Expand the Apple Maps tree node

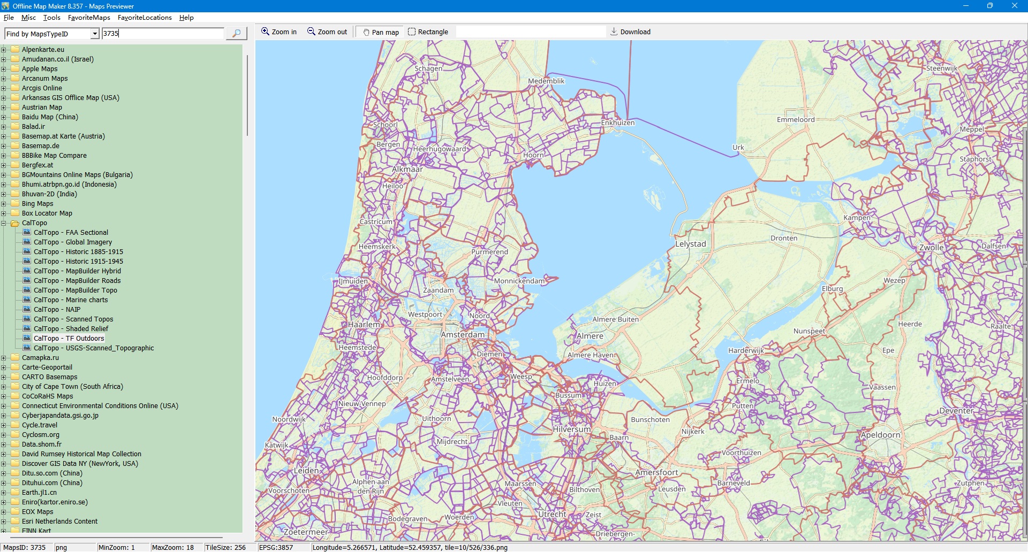[4, 69]
